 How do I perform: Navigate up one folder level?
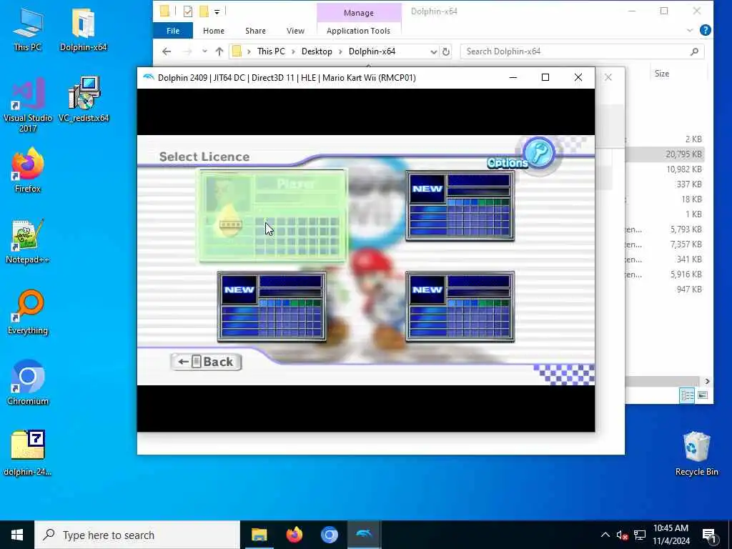(219, 51)
